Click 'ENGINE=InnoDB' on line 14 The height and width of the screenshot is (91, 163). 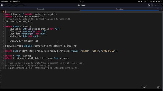point(15,46)
